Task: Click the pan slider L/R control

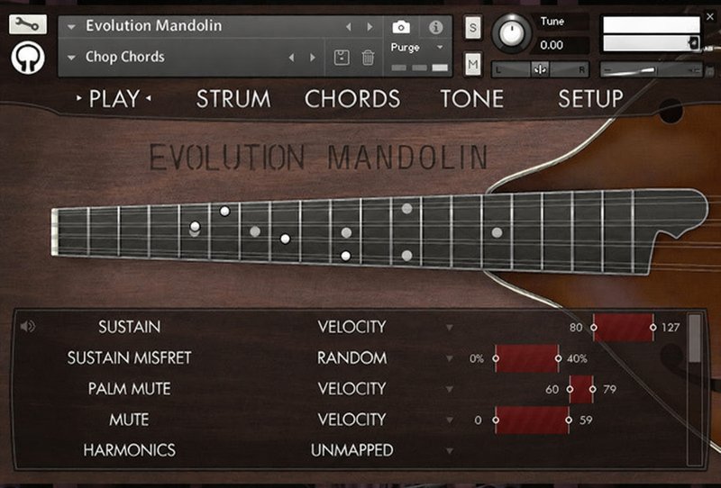Action: (540, 70)
